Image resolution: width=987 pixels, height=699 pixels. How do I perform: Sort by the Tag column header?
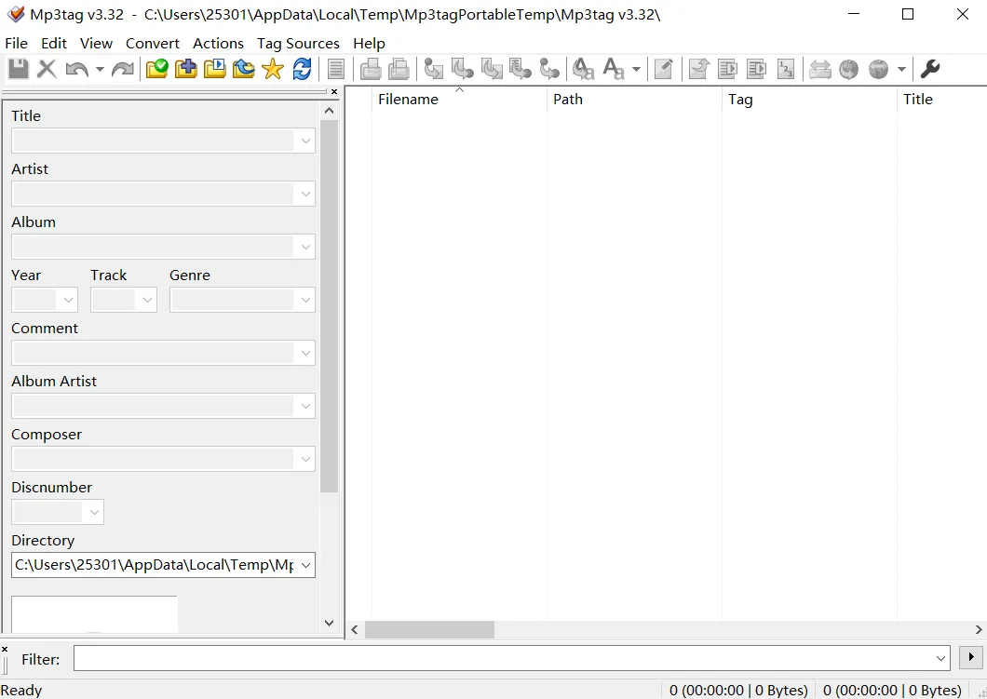click(x=809, y=99)
